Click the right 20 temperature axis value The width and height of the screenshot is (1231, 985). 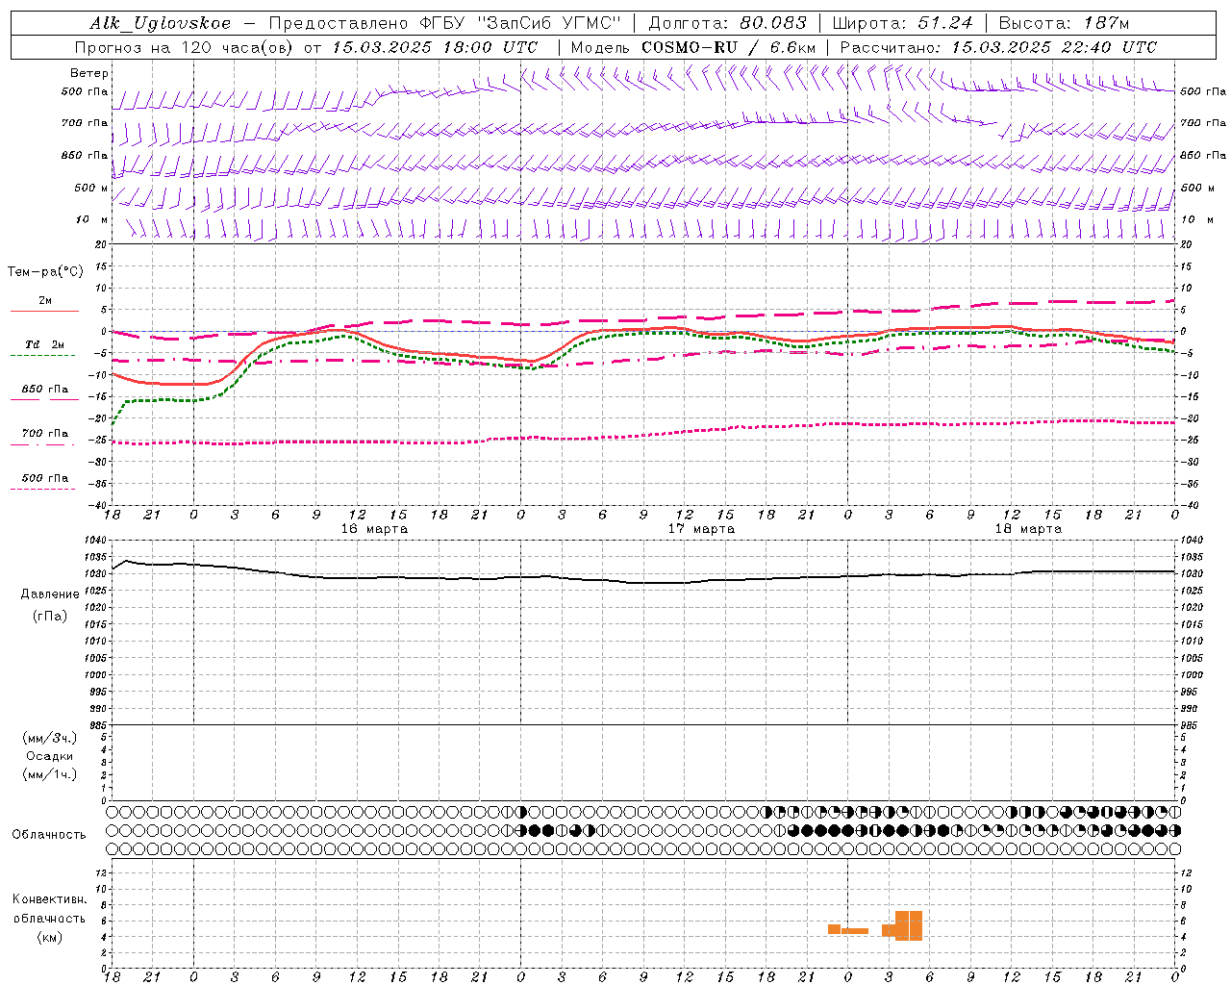(1187, 244)
